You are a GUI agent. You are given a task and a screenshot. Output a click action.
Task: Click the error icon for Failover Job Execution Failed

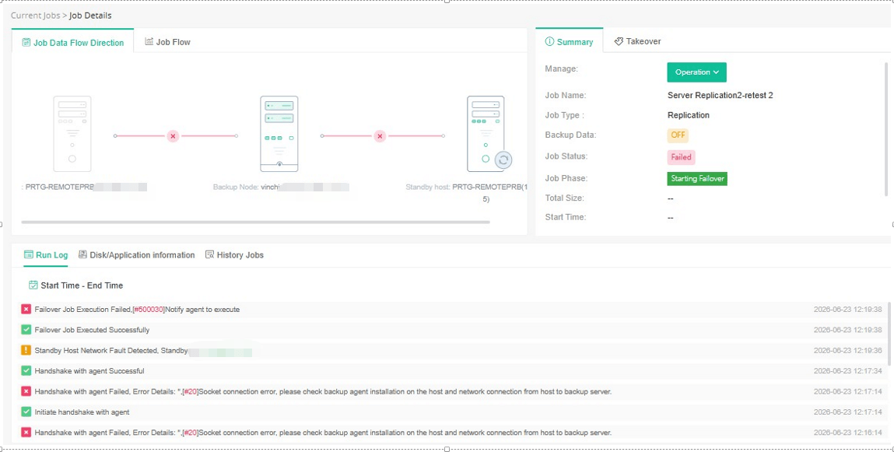coord(26,309)
